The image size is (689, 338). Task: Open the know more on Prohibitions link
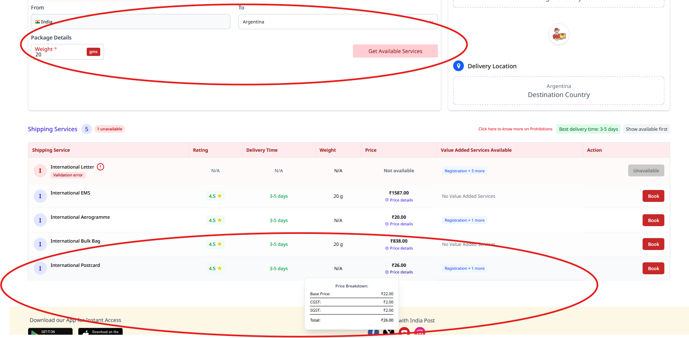click(x=515, y=129)
